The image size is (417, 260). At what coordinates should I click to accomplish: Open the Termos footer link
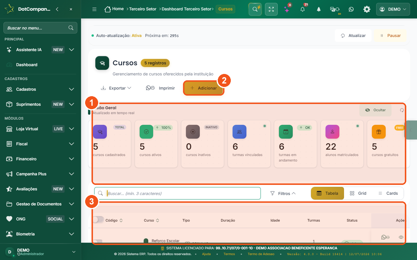tap(229, 254)
